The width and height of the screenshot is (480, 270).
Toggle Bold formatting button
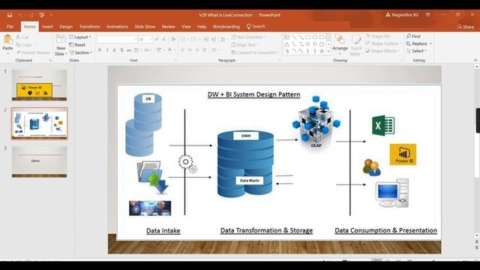100,49
